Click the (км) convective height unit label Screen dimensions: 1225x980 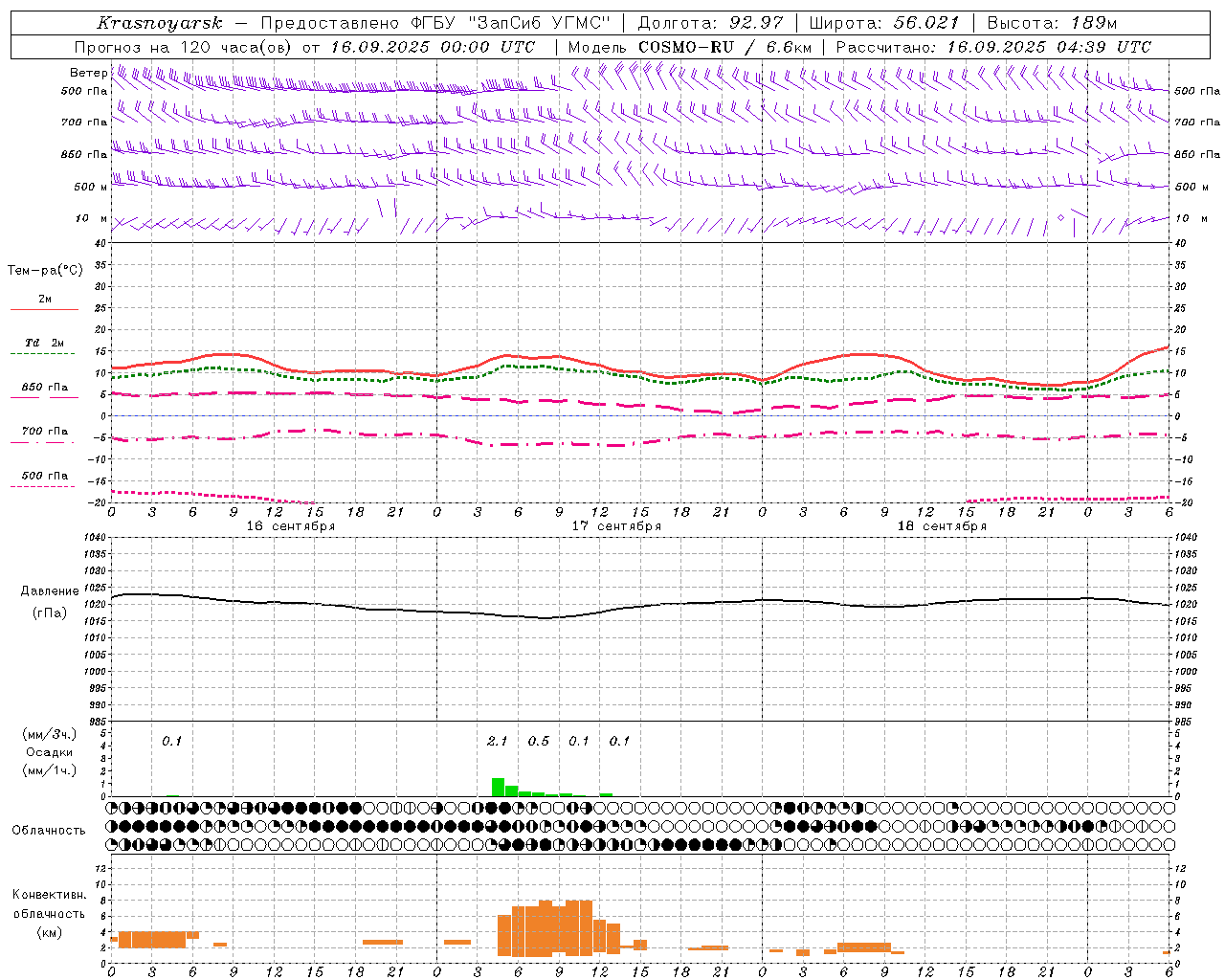(x=49, y=932)
